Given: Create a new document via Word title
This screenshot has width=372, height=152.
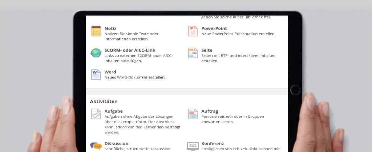Looking at the screenshot, I should 110,72.
